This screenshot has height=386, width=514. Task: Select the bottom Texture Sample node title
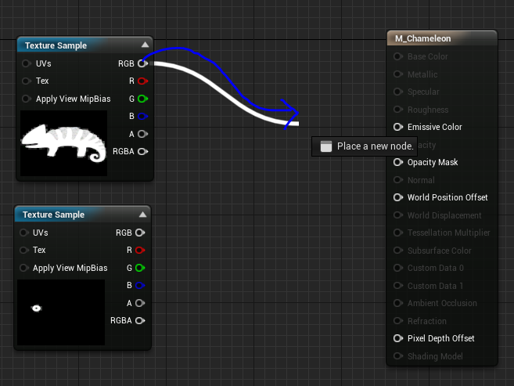pos(53,215)
